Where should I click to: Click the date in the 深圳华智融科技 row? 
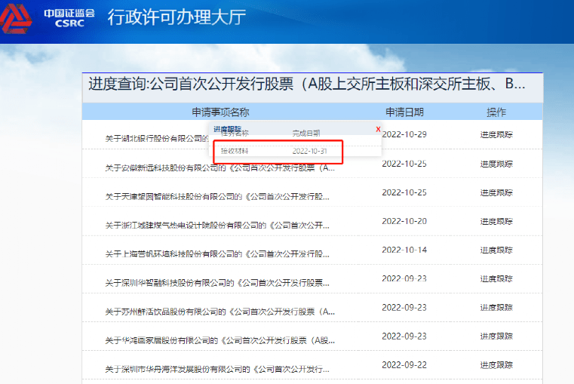click(x=404, y=278)
